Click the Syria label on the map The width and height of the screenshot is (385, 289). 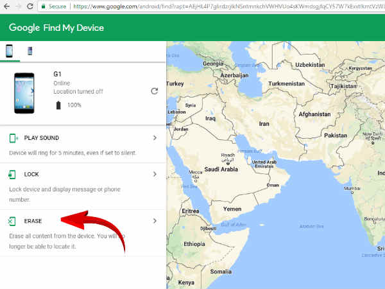tap(191, 105)
